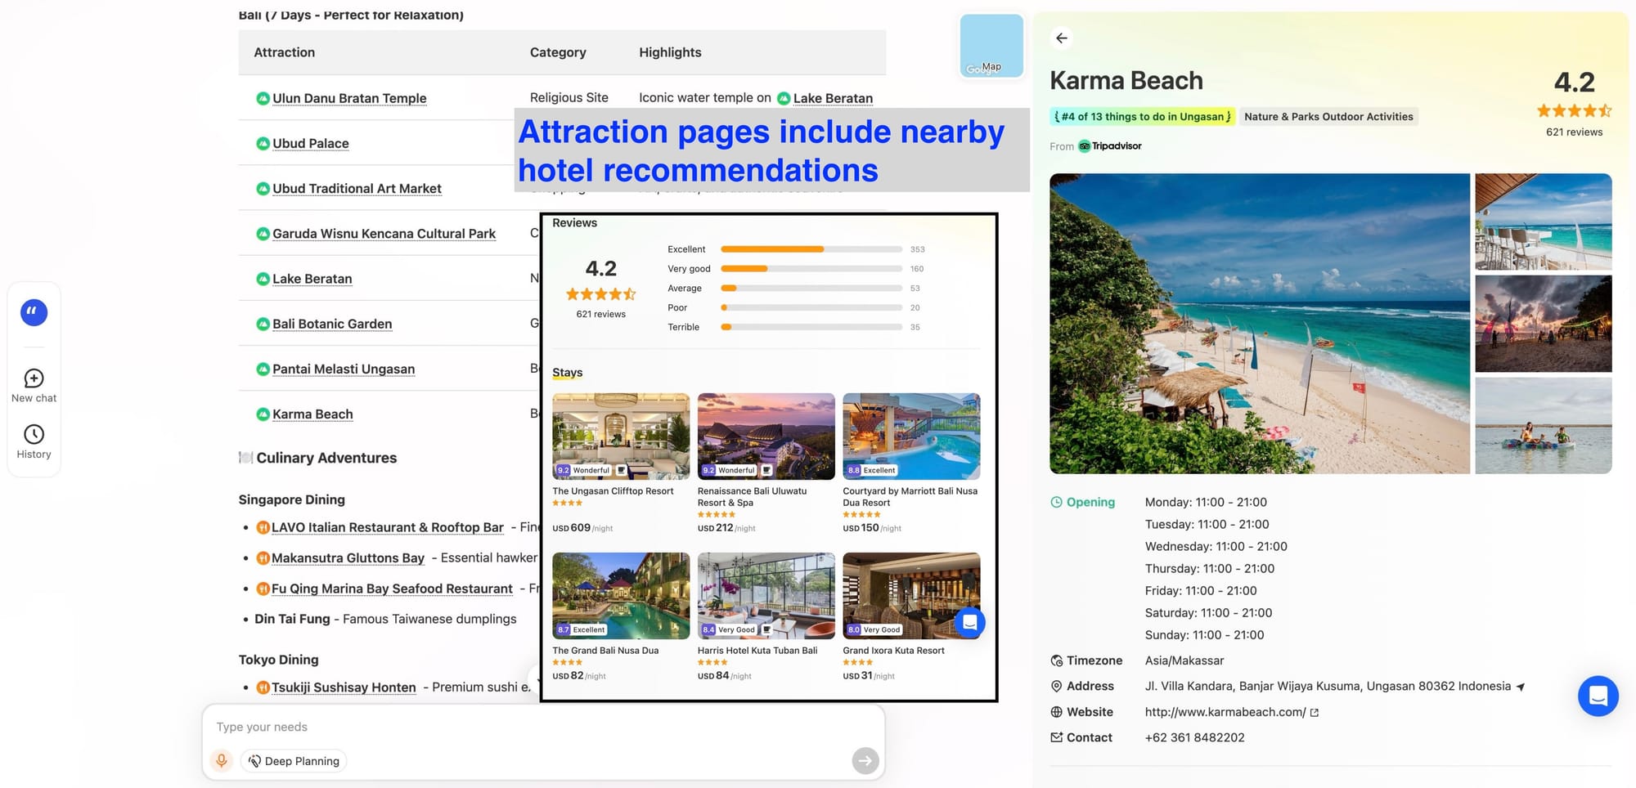Open the History clock icon
This screenshot has height=788, width=1636.
pos(34,435)
